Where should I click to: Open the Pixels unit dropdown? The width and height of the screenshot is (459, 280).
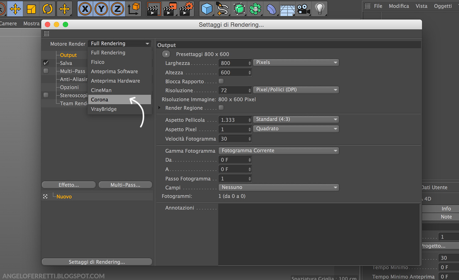pyautogui.click(x=296, y=62)
